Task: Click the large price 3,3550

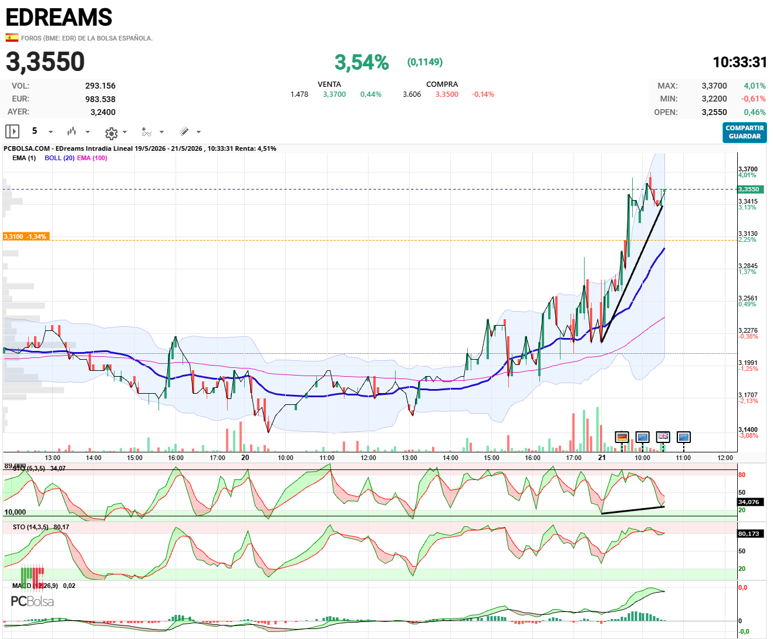Action: click(x=45, y=62)
